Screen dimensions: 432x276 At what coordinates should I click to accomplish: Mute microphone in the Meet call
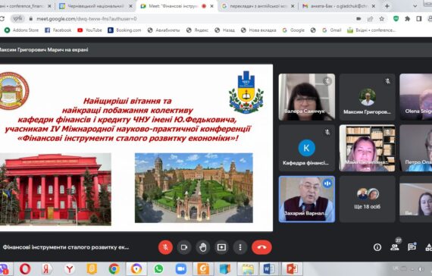point(165,247)
